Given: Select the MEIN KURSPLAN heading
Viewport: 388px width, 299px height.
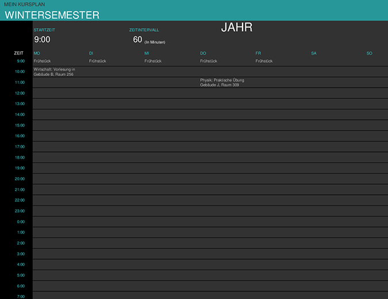Looking at the screenshot, I should tap(25, 4).
